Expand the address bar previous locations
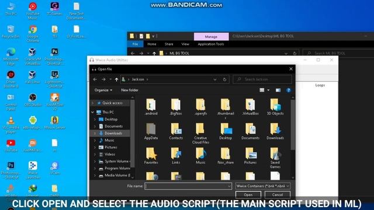 215,79
